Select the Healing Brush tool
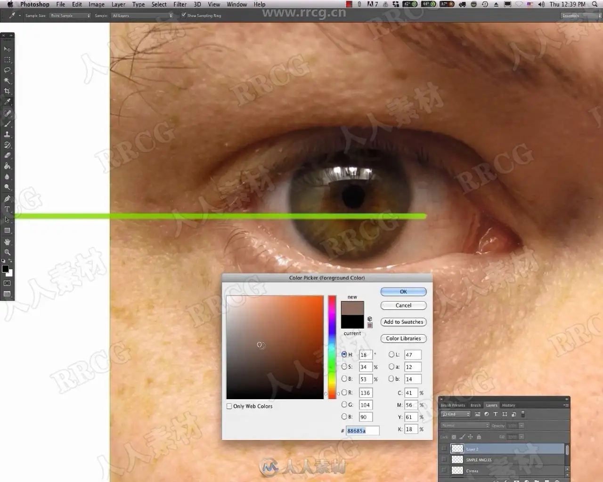 click(7, 113)
